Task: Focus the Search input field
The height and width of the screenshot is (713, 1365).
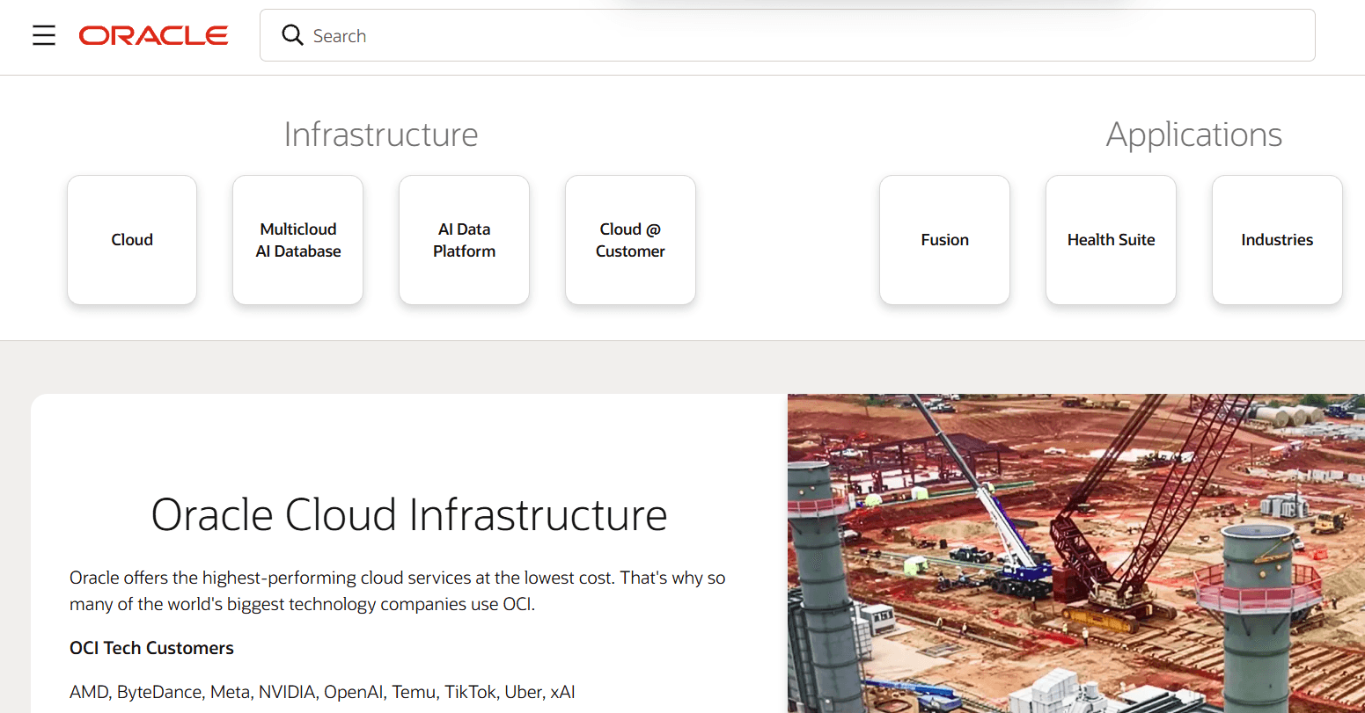Action: coord(788,35)
